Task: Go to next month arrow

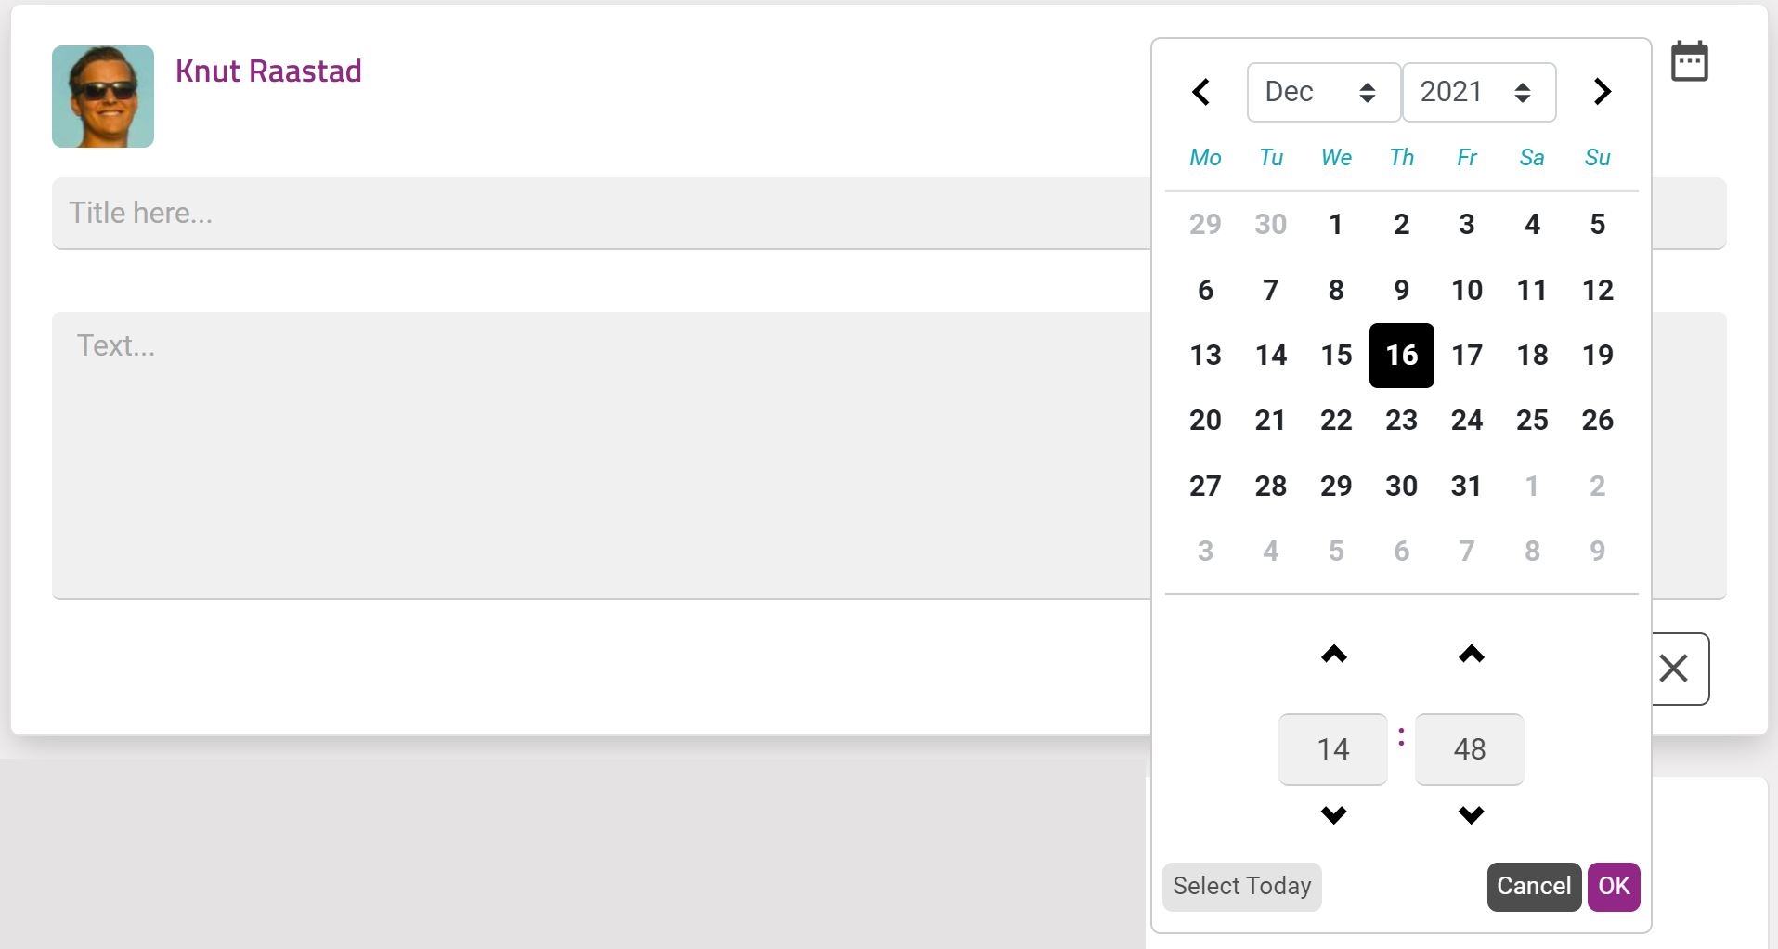Action: click(1602, 92)
